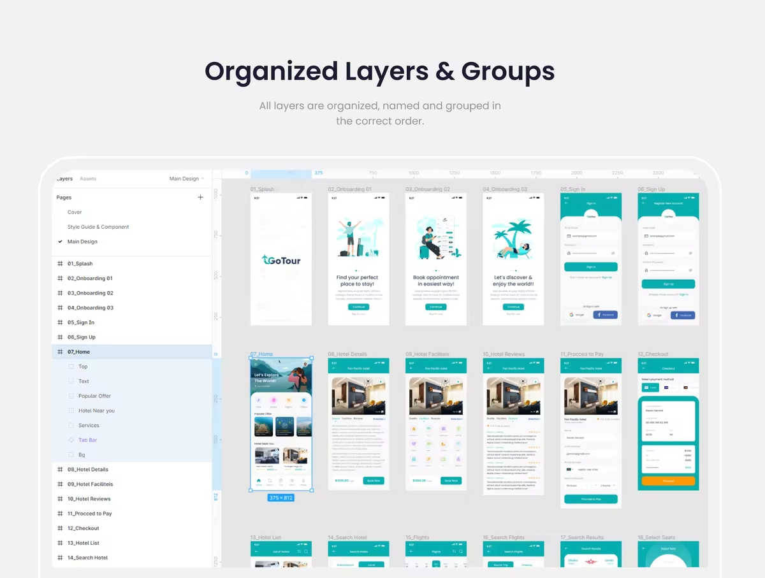Click orange button in 12_Checkout frame
Image resolution: width=765 pixels, height=578 pixels.
(668, 481)
